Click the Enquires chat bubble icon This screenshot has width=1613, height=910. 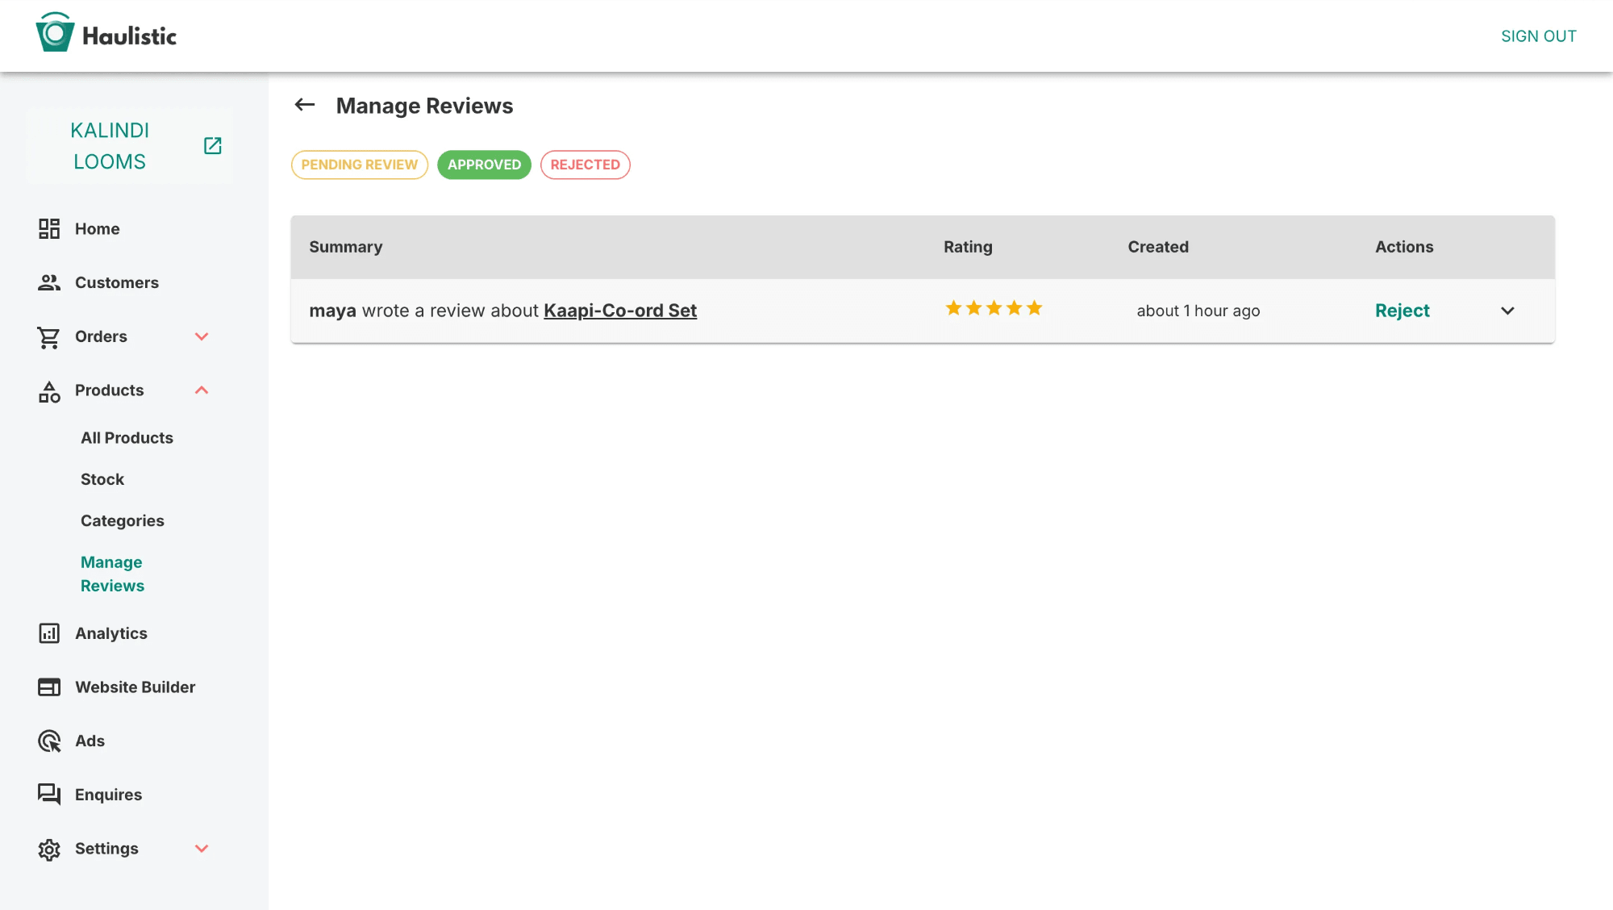49,795
